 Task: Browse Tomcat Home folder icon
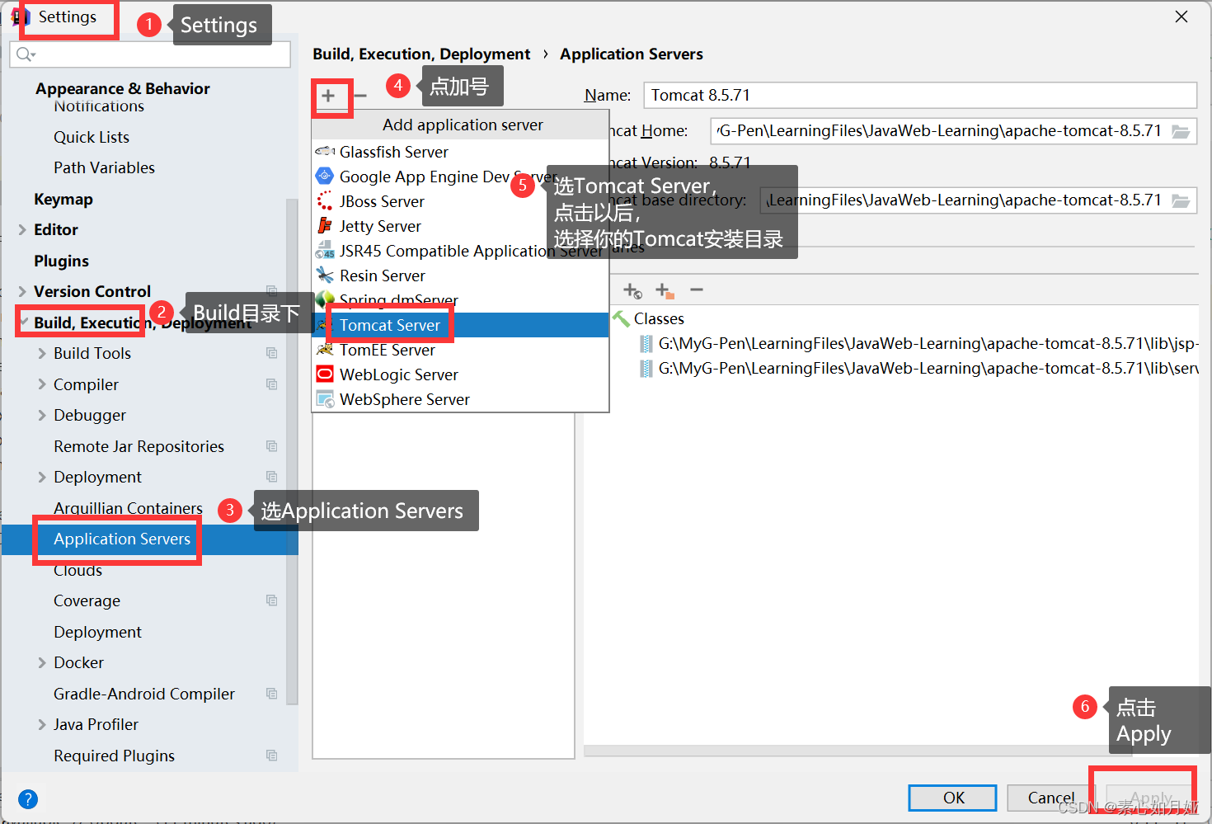pos(1181,131)
